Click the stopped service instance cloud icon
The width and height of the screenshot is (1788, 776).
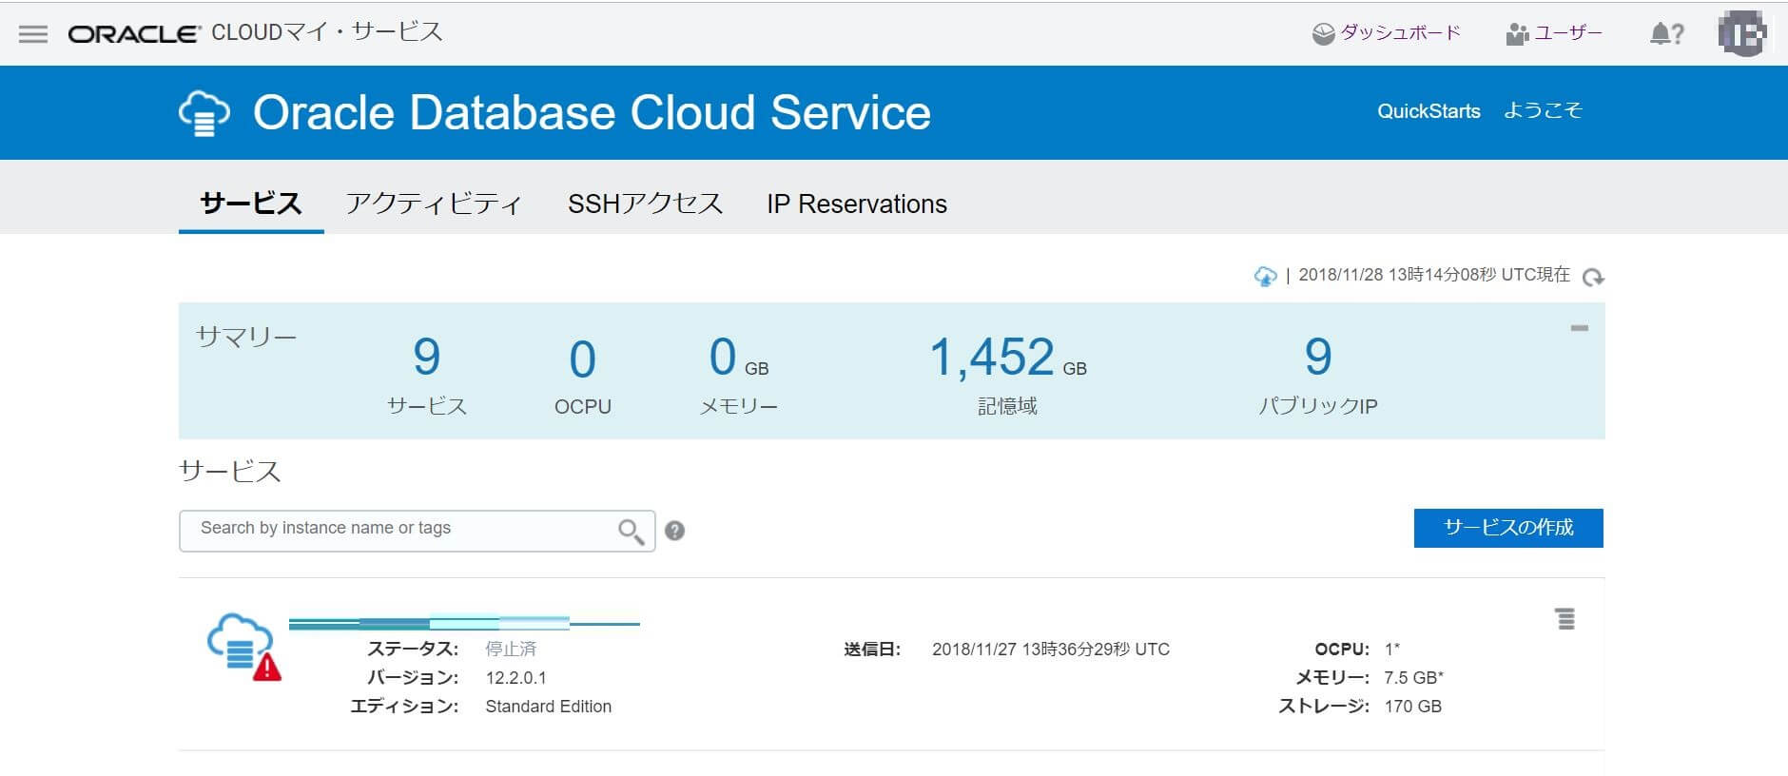243,647
